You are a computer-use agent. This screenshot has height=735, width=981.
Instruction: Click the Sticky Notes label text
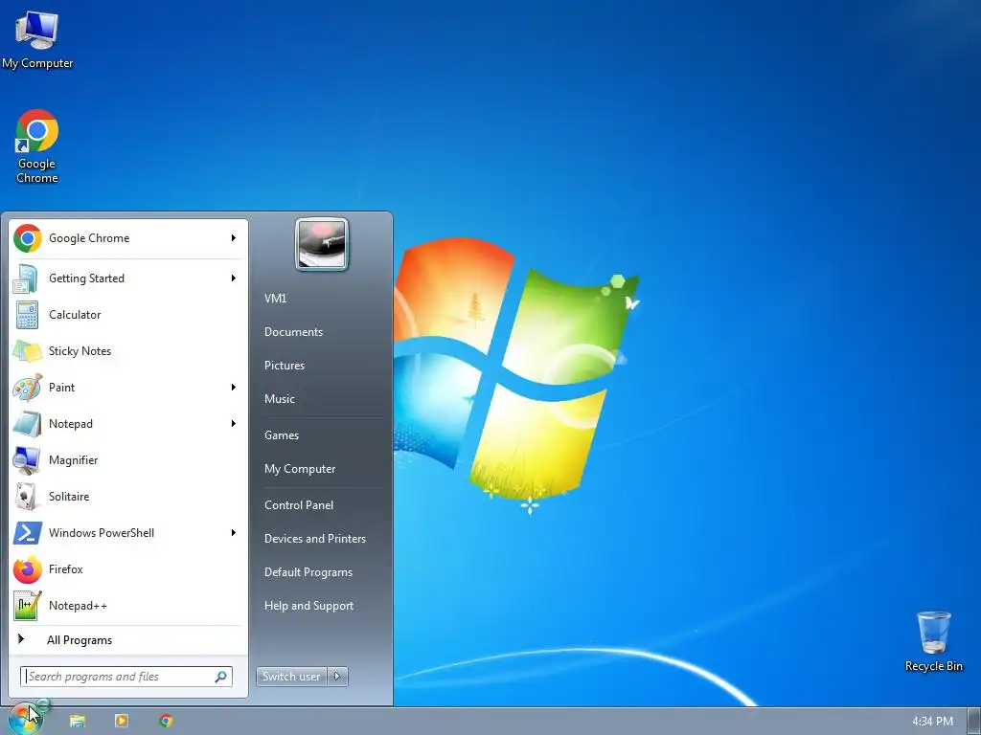click(80, 351)
